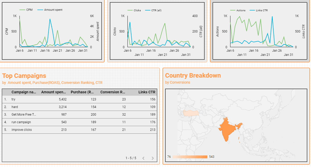Click the Actions legend entry

pos(238,10)
